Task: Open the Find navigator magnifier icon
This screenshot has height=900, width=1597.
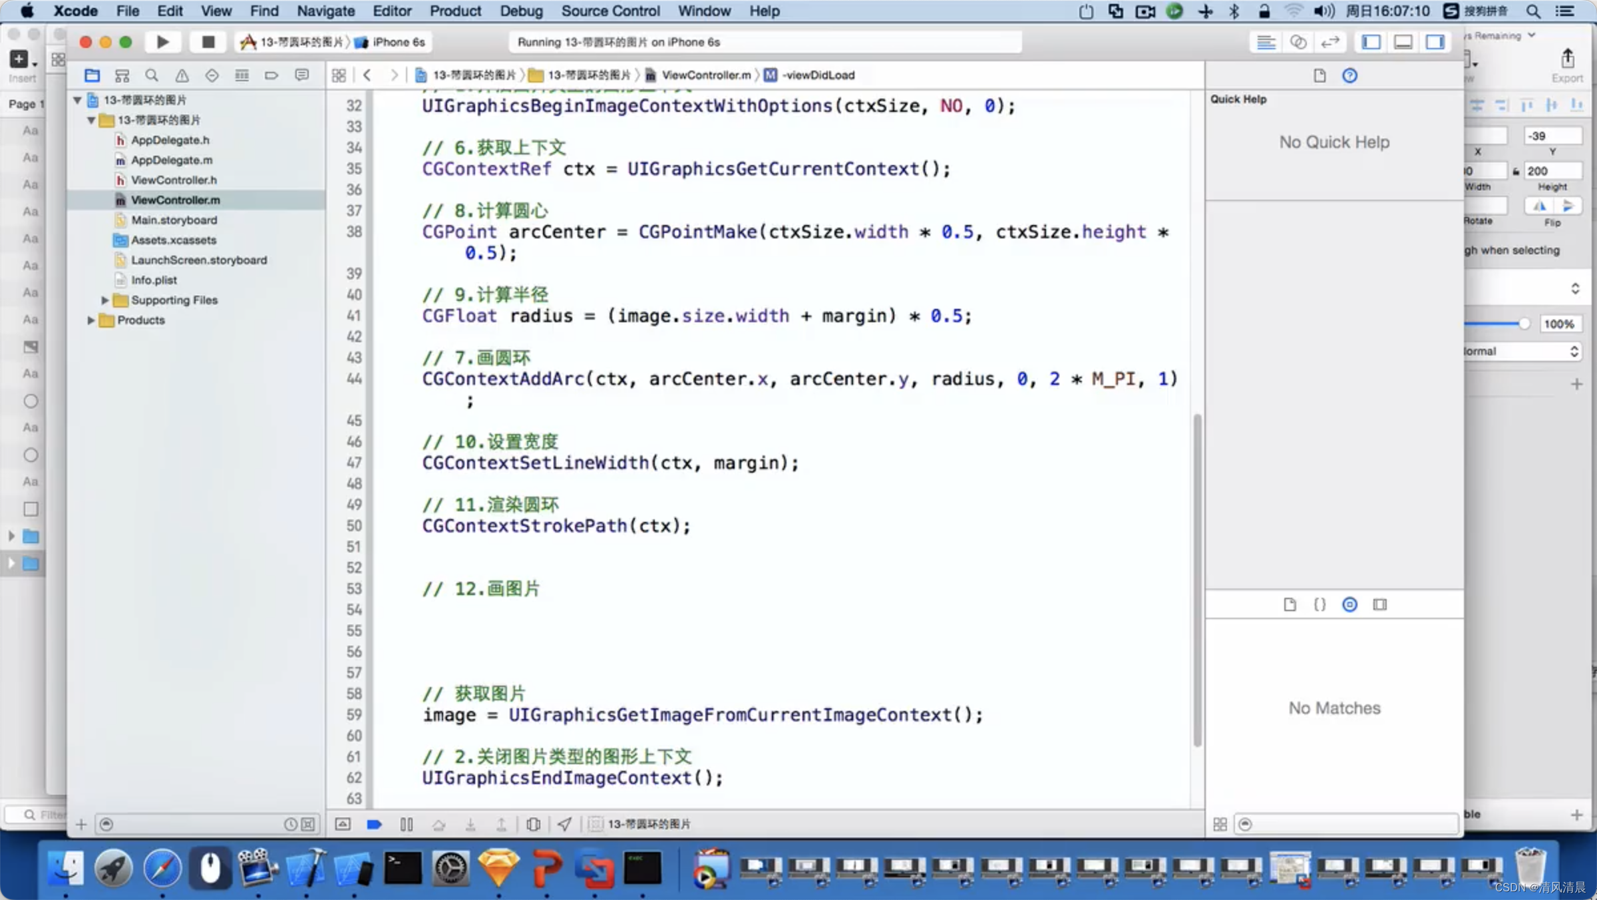Action: point(152,75)
